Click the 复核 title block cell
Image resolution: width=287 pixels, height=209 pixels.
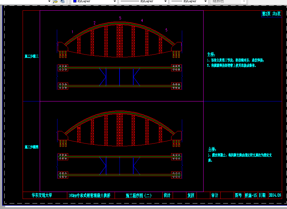coord(191,195)
